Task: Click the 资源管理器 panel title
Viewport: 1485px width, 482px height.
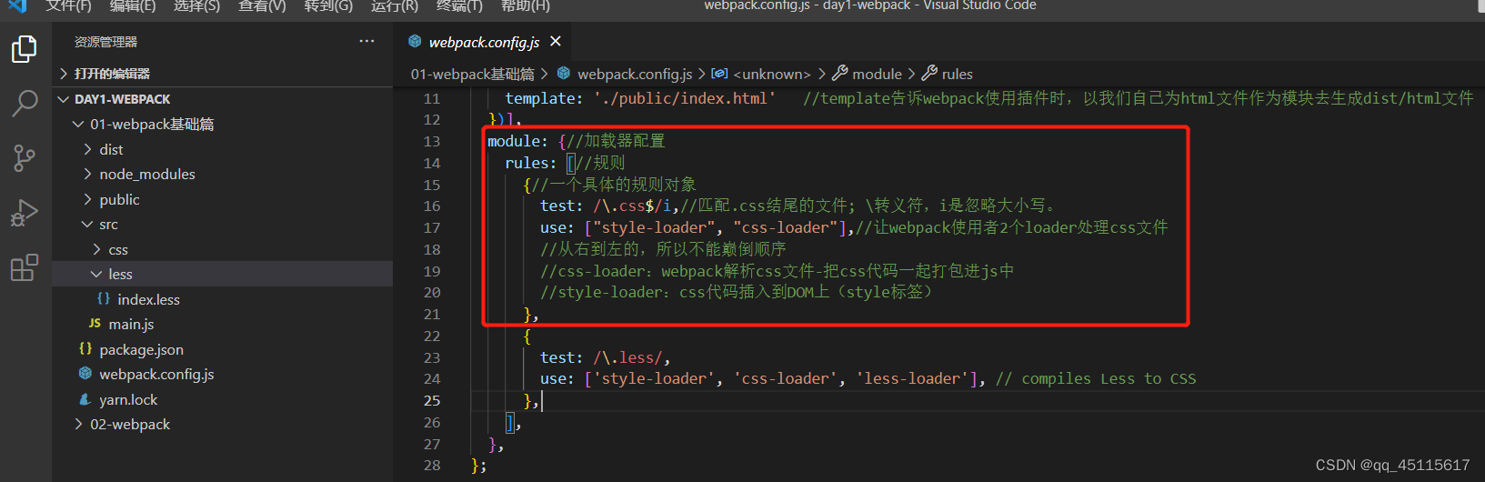Action: pos(105,42)
